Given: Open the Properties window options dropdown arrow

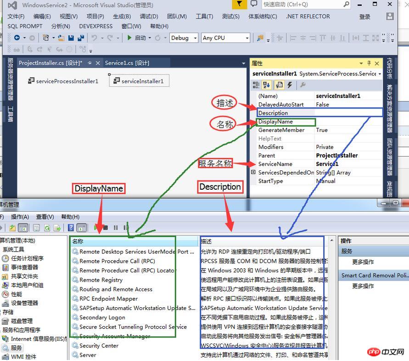Looking at the screenshot, I should pos(361,63).
